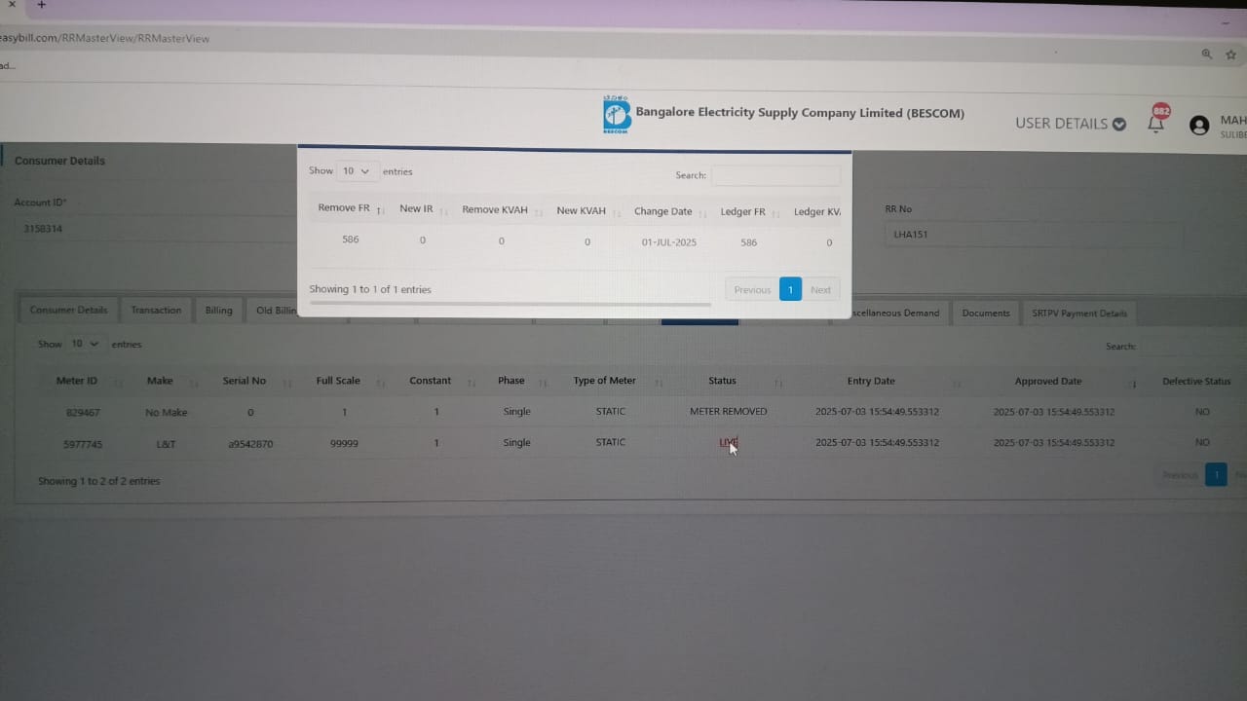The width and height of the screenshot is (1247, 701).
Task: Select the 0 value under Remove KVAH
Action: tap(501, 241)
